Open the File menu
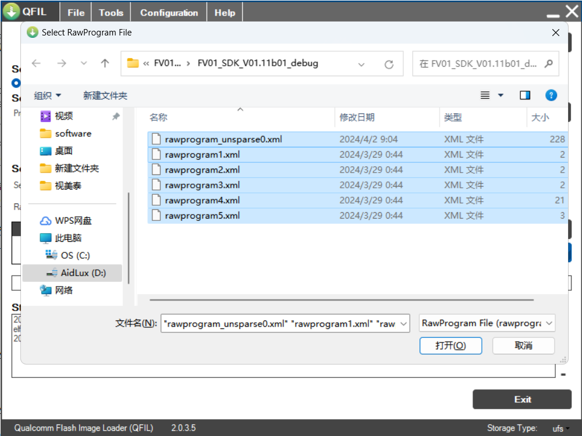The width and height of the screenshot is (582, 436). 76,13
